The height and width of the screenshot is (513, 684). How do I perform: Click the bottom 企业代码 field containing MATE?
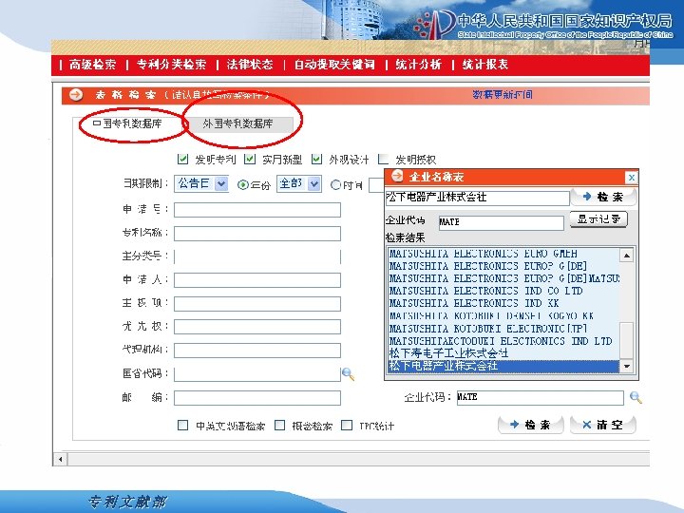[x=541, y=397]
